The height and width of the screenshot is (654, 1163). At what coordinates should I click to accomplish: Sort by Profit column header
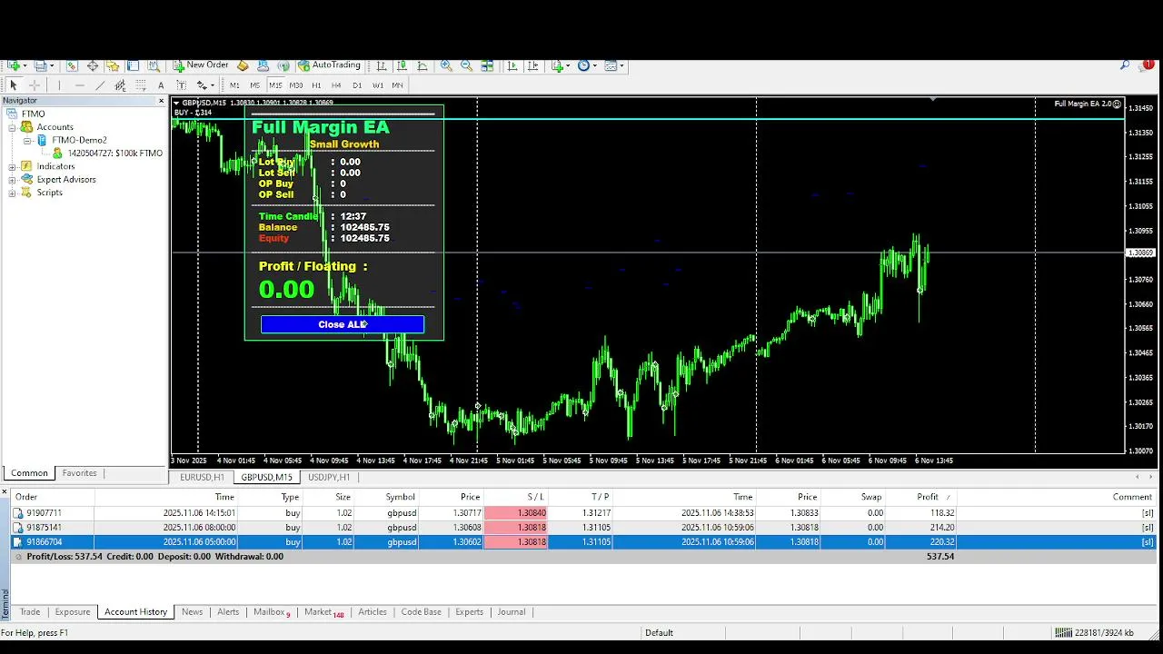coord(928,497)
